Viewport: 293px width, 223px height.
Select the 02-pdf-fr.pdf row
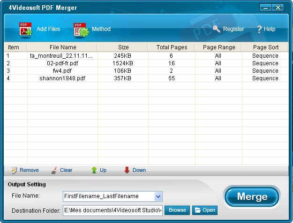62,63
